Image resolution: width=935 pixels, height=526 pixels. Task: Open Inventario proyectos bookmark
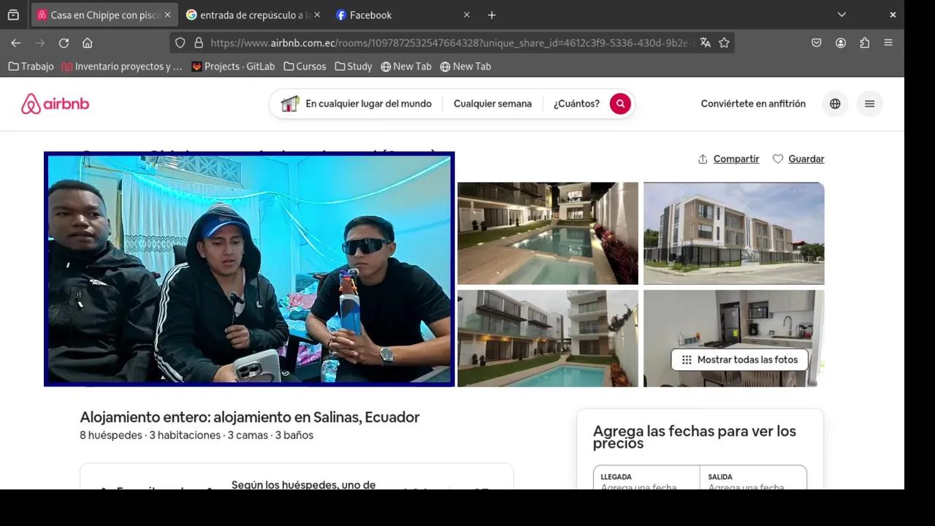122,66
